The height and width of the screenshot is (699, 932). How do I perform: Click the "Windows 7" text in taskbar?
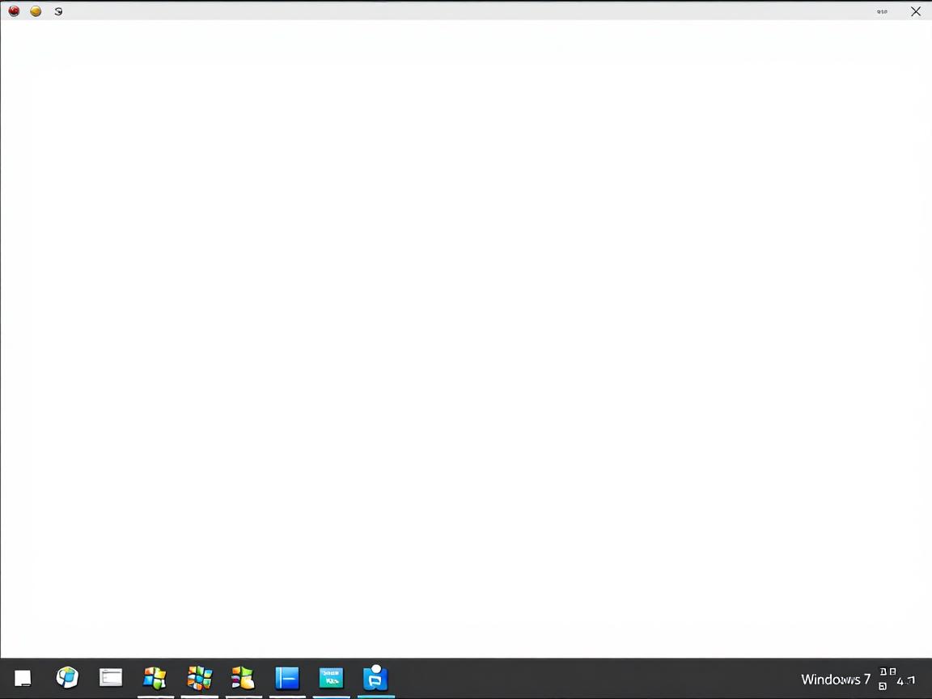pos(836,679)
